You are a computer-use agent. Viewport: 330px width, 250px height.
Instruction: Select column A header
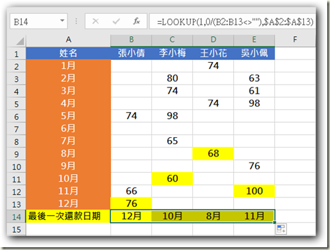pos(68,40)
